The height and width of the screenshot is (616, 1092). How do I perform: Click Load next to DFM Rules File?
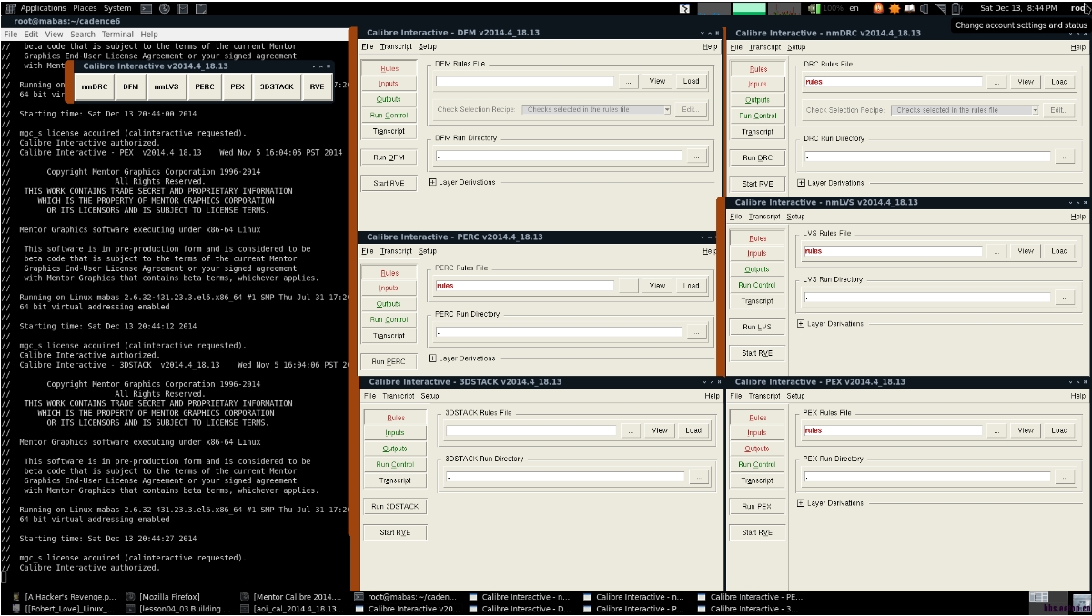pos(692,81)
